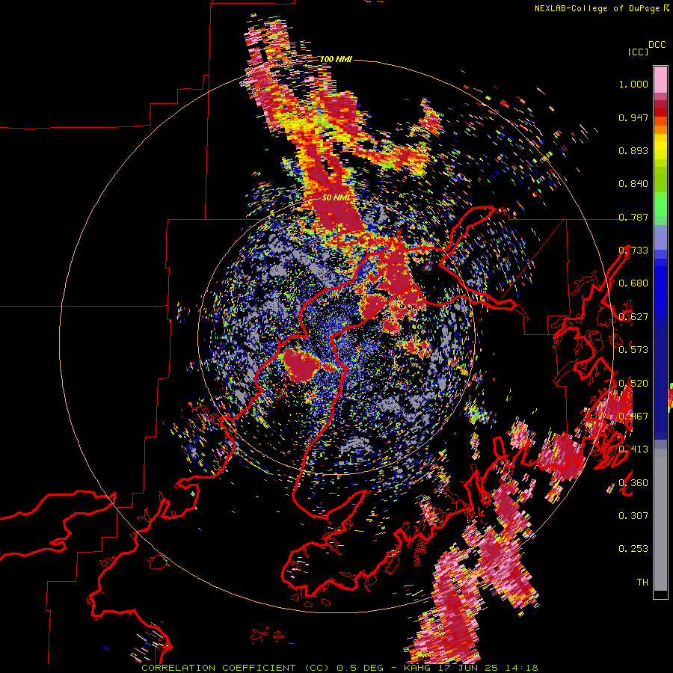Click the TH threshold label
673x673 pixels.
(x=642, y=583)
